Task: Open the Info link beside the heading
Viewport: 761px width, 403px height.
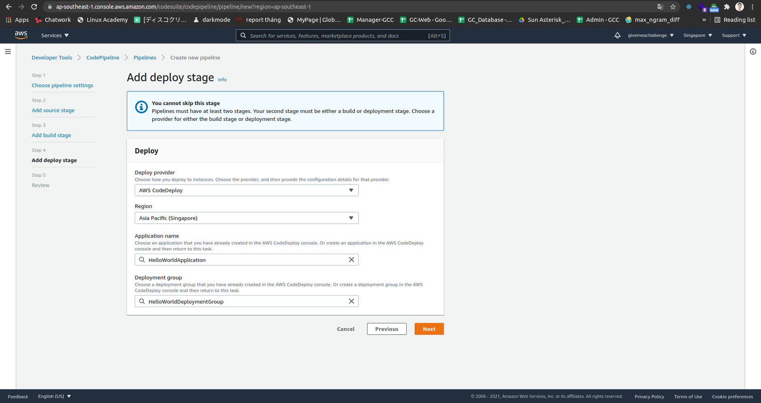Action: pos(222,80)
